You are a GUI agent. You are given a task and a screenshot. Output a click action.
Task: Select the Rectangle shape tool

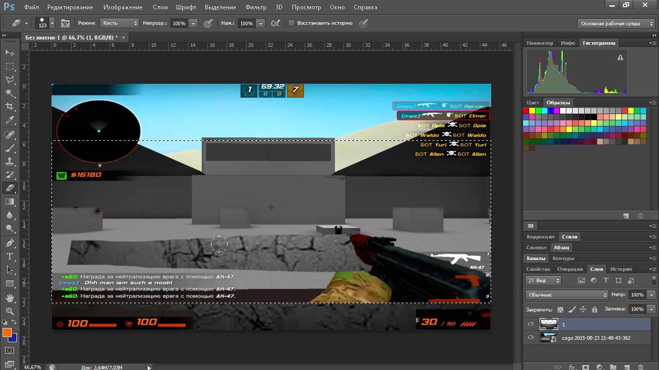point(10,283)
